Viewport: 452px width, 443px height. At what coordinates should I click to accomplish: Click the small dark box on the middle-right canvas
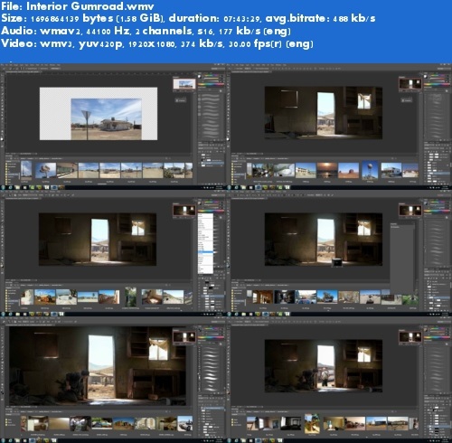pyautogui.click(x=337, y=262)
